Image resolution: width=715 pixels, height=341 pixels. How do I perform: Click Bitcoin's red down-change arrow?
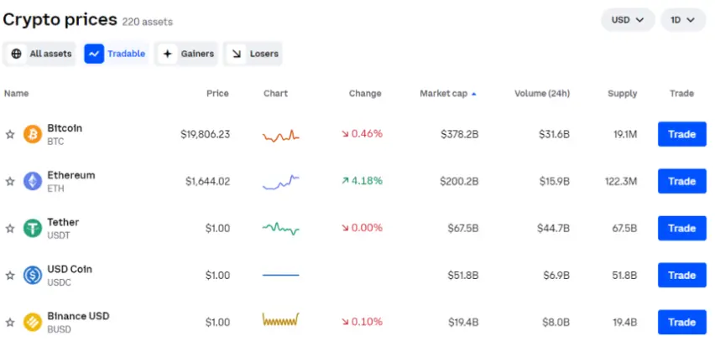click(x=345, y=134)
